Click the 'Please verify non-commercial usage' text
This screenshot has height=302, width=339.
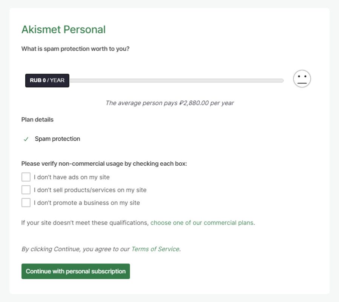click(104, 164)
